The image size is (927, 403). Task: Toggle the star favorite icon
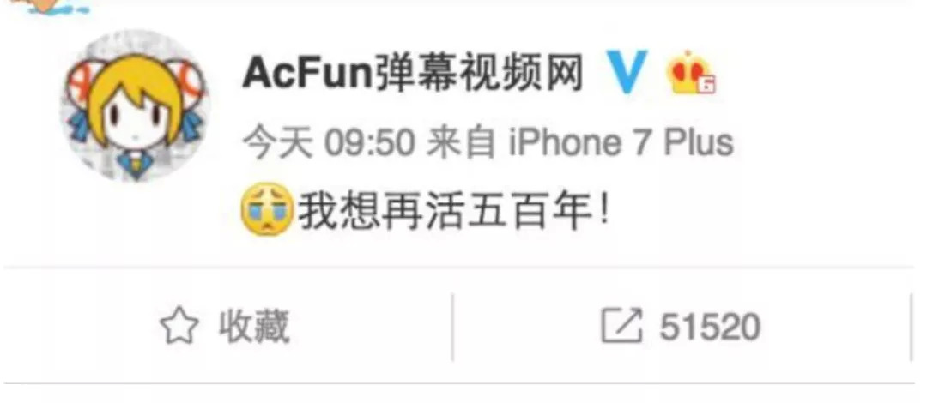(x=179, y=328)
